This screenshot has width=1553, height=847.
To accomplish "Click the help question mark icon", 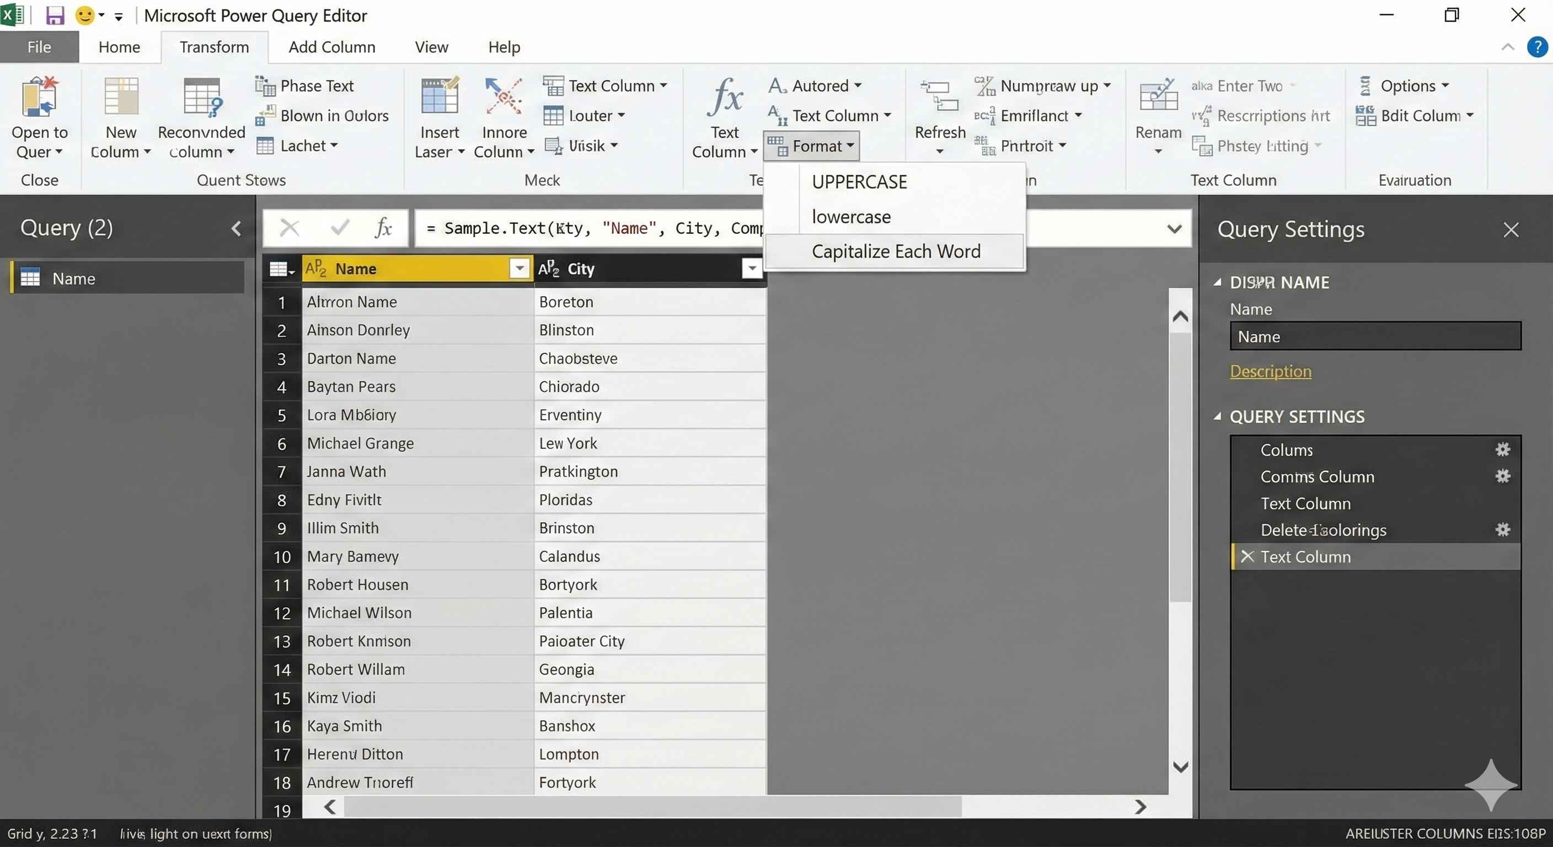I will point(1536,46).
